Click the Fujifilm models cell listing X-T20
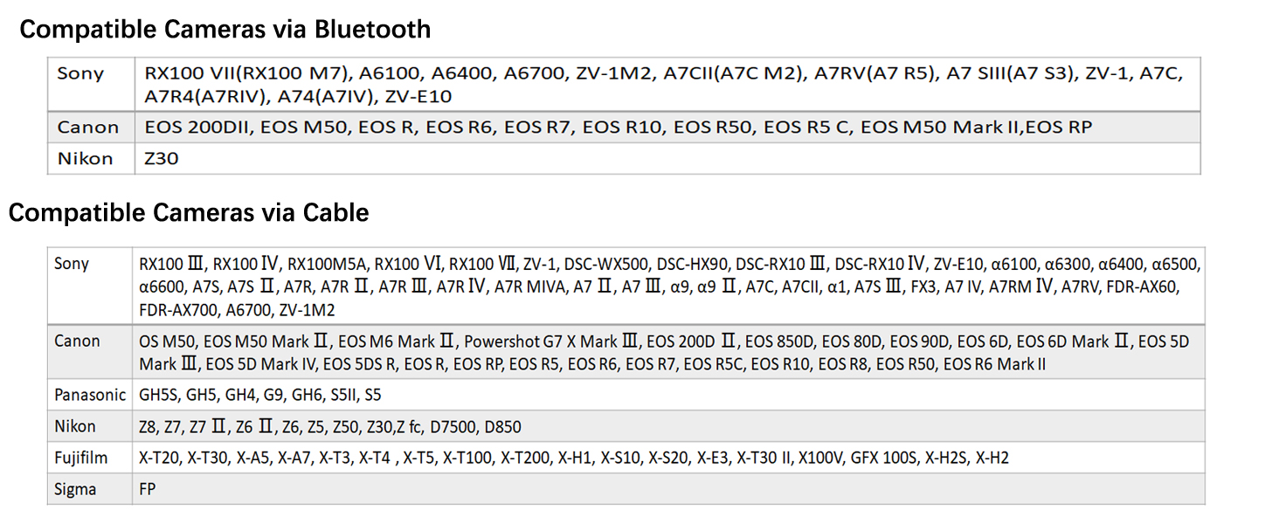This screenshot has width=1279, height=524. (573, 458)
